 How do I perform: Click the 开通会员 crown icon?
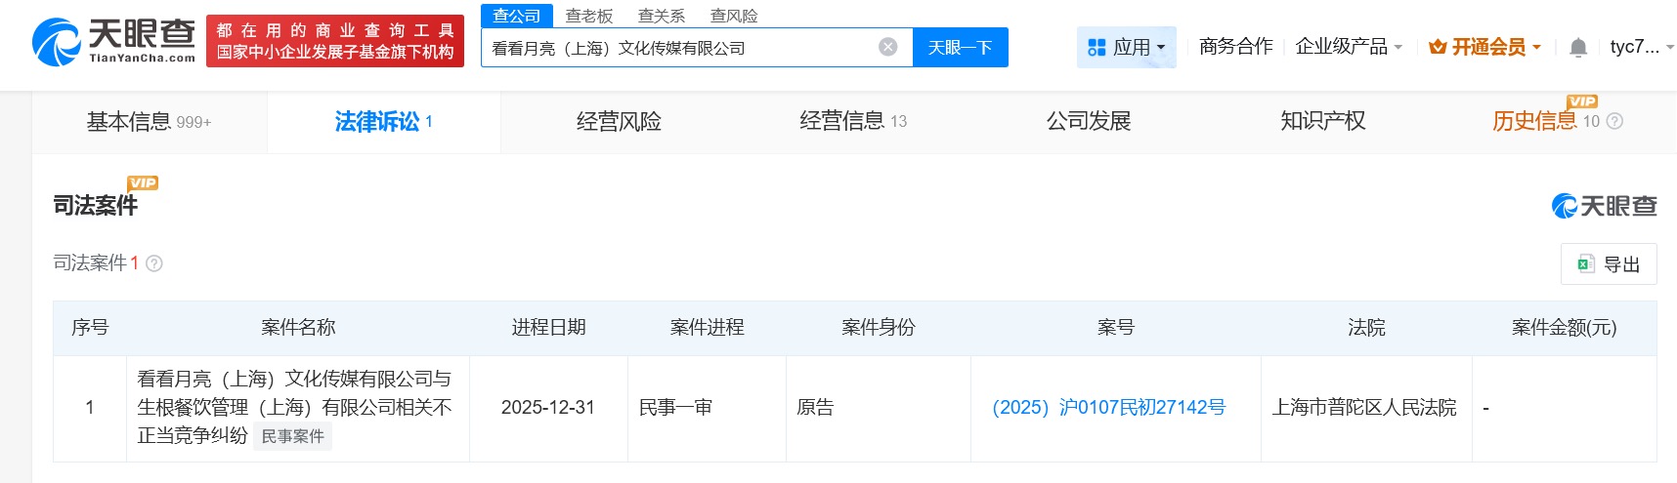1438,47
